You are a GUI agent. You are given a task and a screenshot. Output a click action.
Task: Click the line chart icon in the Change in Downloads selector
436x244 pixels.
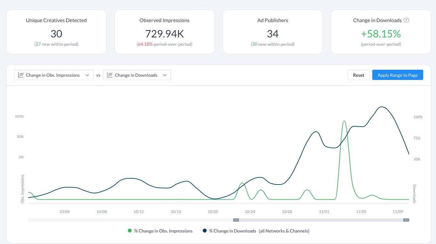[x=110, y=75]
